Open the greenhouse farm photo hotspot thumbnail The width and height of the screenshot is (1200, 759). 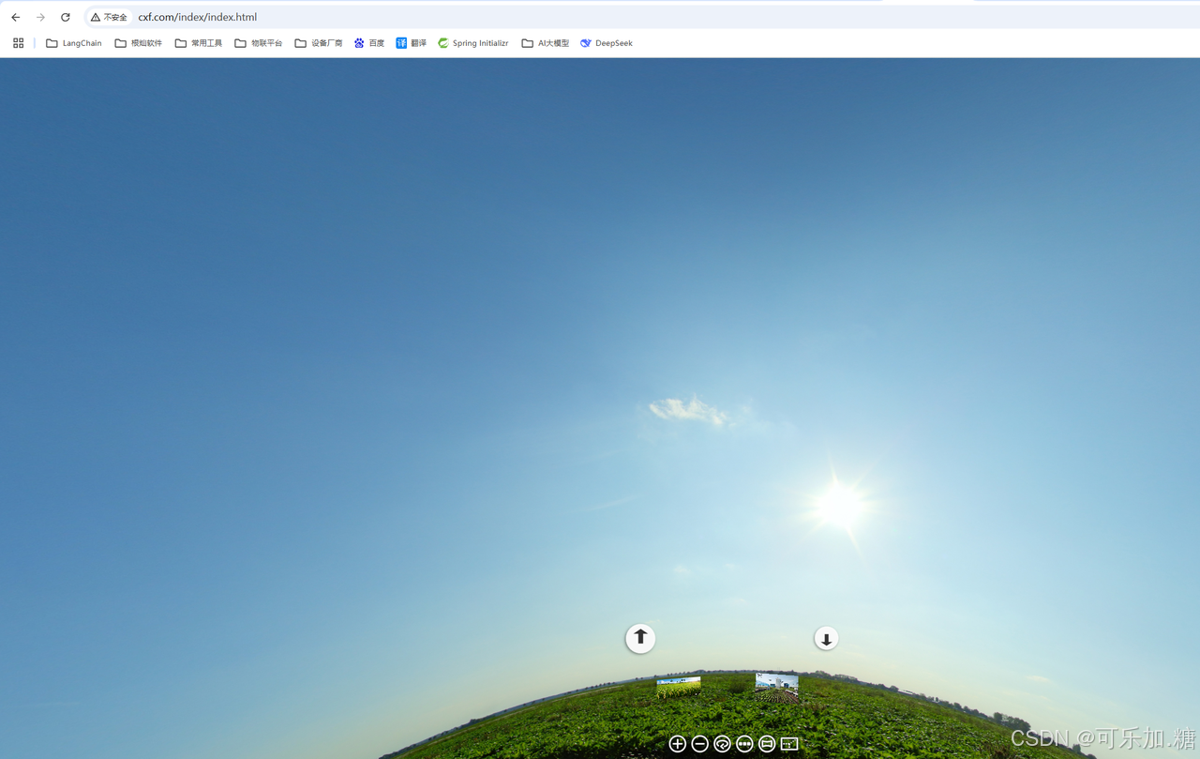click(777, 685)
